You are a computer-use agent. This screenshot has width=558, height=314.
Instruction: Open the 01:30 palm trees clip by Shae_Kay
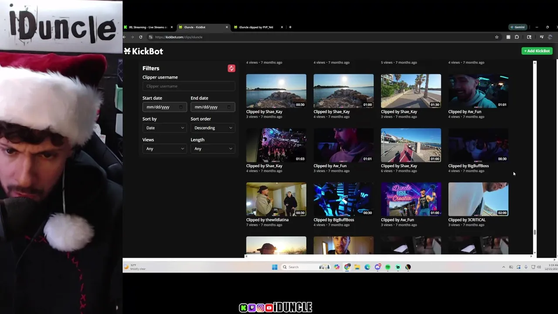tap(411, 91)
